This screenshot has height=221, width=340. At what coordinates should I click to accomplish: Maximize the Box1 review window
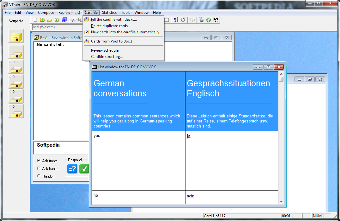click(216, 38)
